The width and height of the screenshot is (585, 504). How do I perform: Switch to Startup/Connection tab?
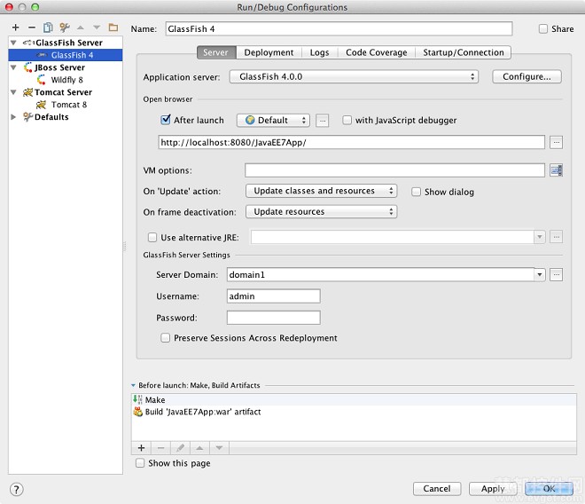click(463, 52)
